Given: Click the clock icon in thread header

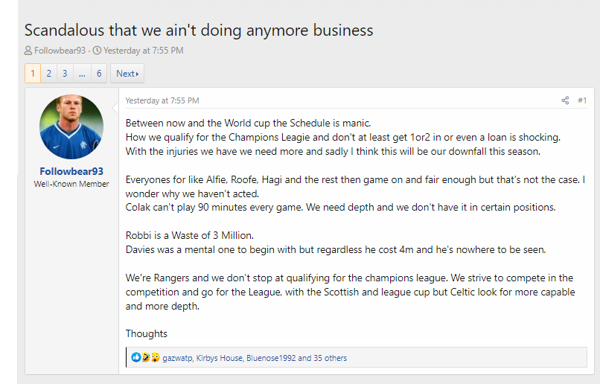Looking at the screenshot, I should click(x=97, y=51).
